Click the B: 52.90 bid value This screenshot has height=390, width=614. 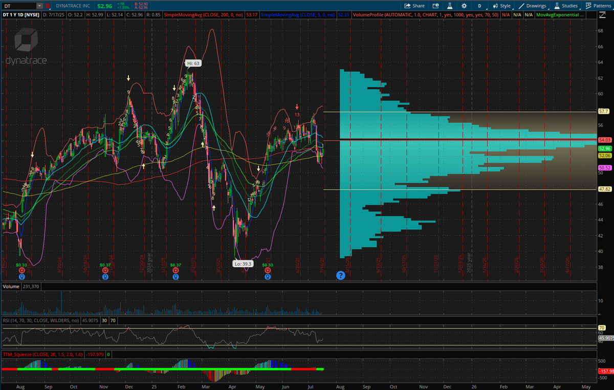click(x=140, y=4)
